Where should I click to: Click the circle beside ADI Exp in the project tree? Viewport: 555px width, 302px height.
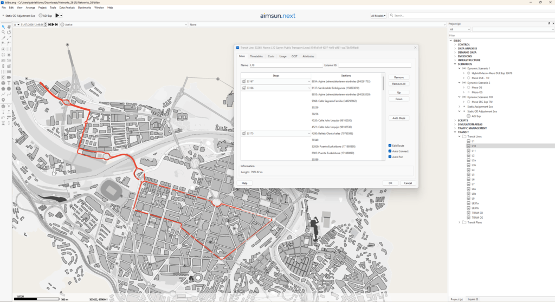click(x=469, y=116)
